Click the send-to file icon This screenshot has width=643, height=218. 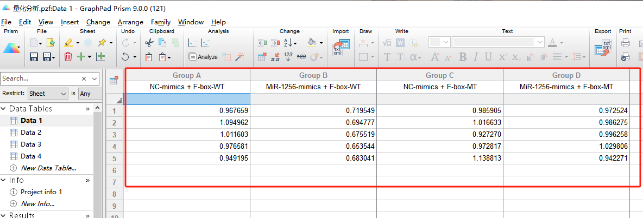pyautogui.click(x=51, y=42)
